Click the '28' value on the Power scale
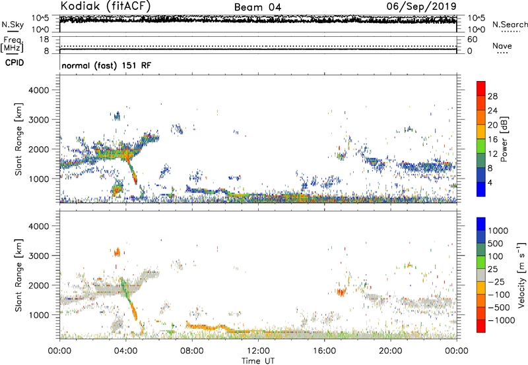Screen dimensions: 528x365 (492, 96)
